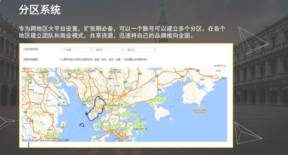Click the 西贡东郊野公园 tree icon

coord(140,127)
